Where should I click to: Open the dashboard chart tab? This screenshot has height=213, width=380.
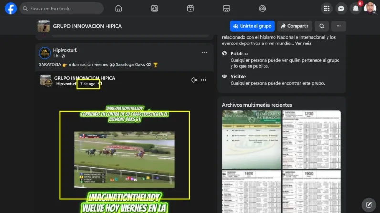(x=154, y=9)
